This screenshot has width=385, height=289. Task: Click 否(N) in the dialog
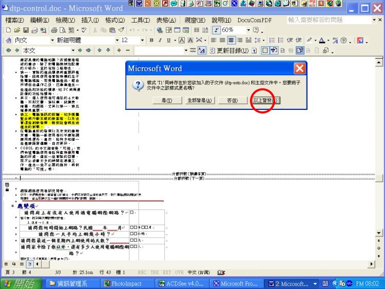tap(232, 100)
